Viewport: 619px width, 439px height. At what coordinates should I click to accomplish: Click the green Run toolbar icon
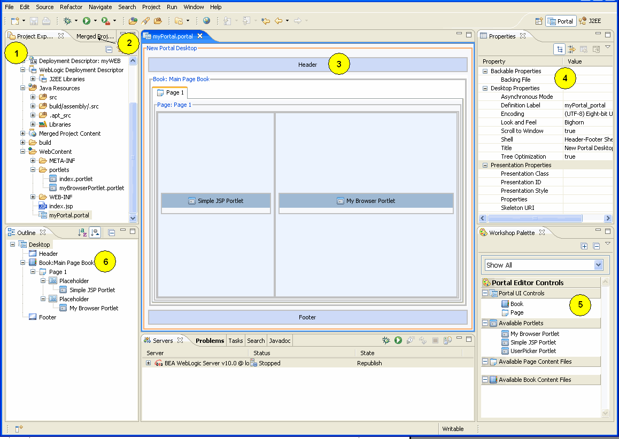(x=87, y=21)
